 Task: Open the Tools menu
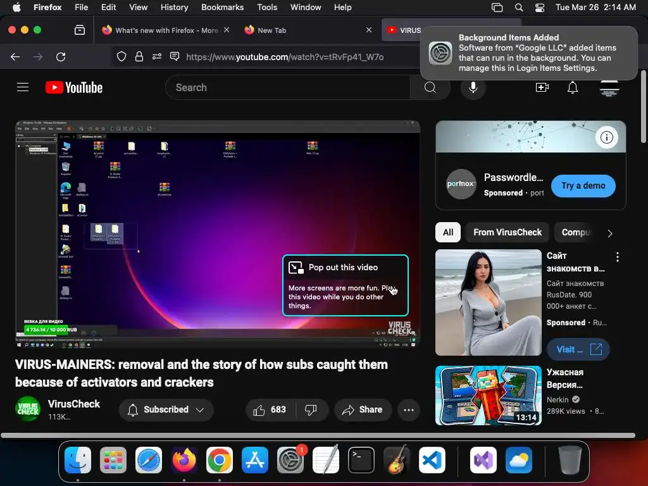click(267, 8)
